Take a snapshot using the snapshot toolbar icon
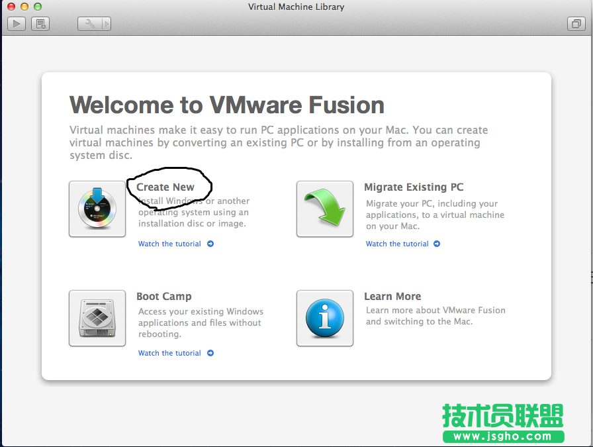The height and width of the screenshot is (447, 593). pos(41,23)
